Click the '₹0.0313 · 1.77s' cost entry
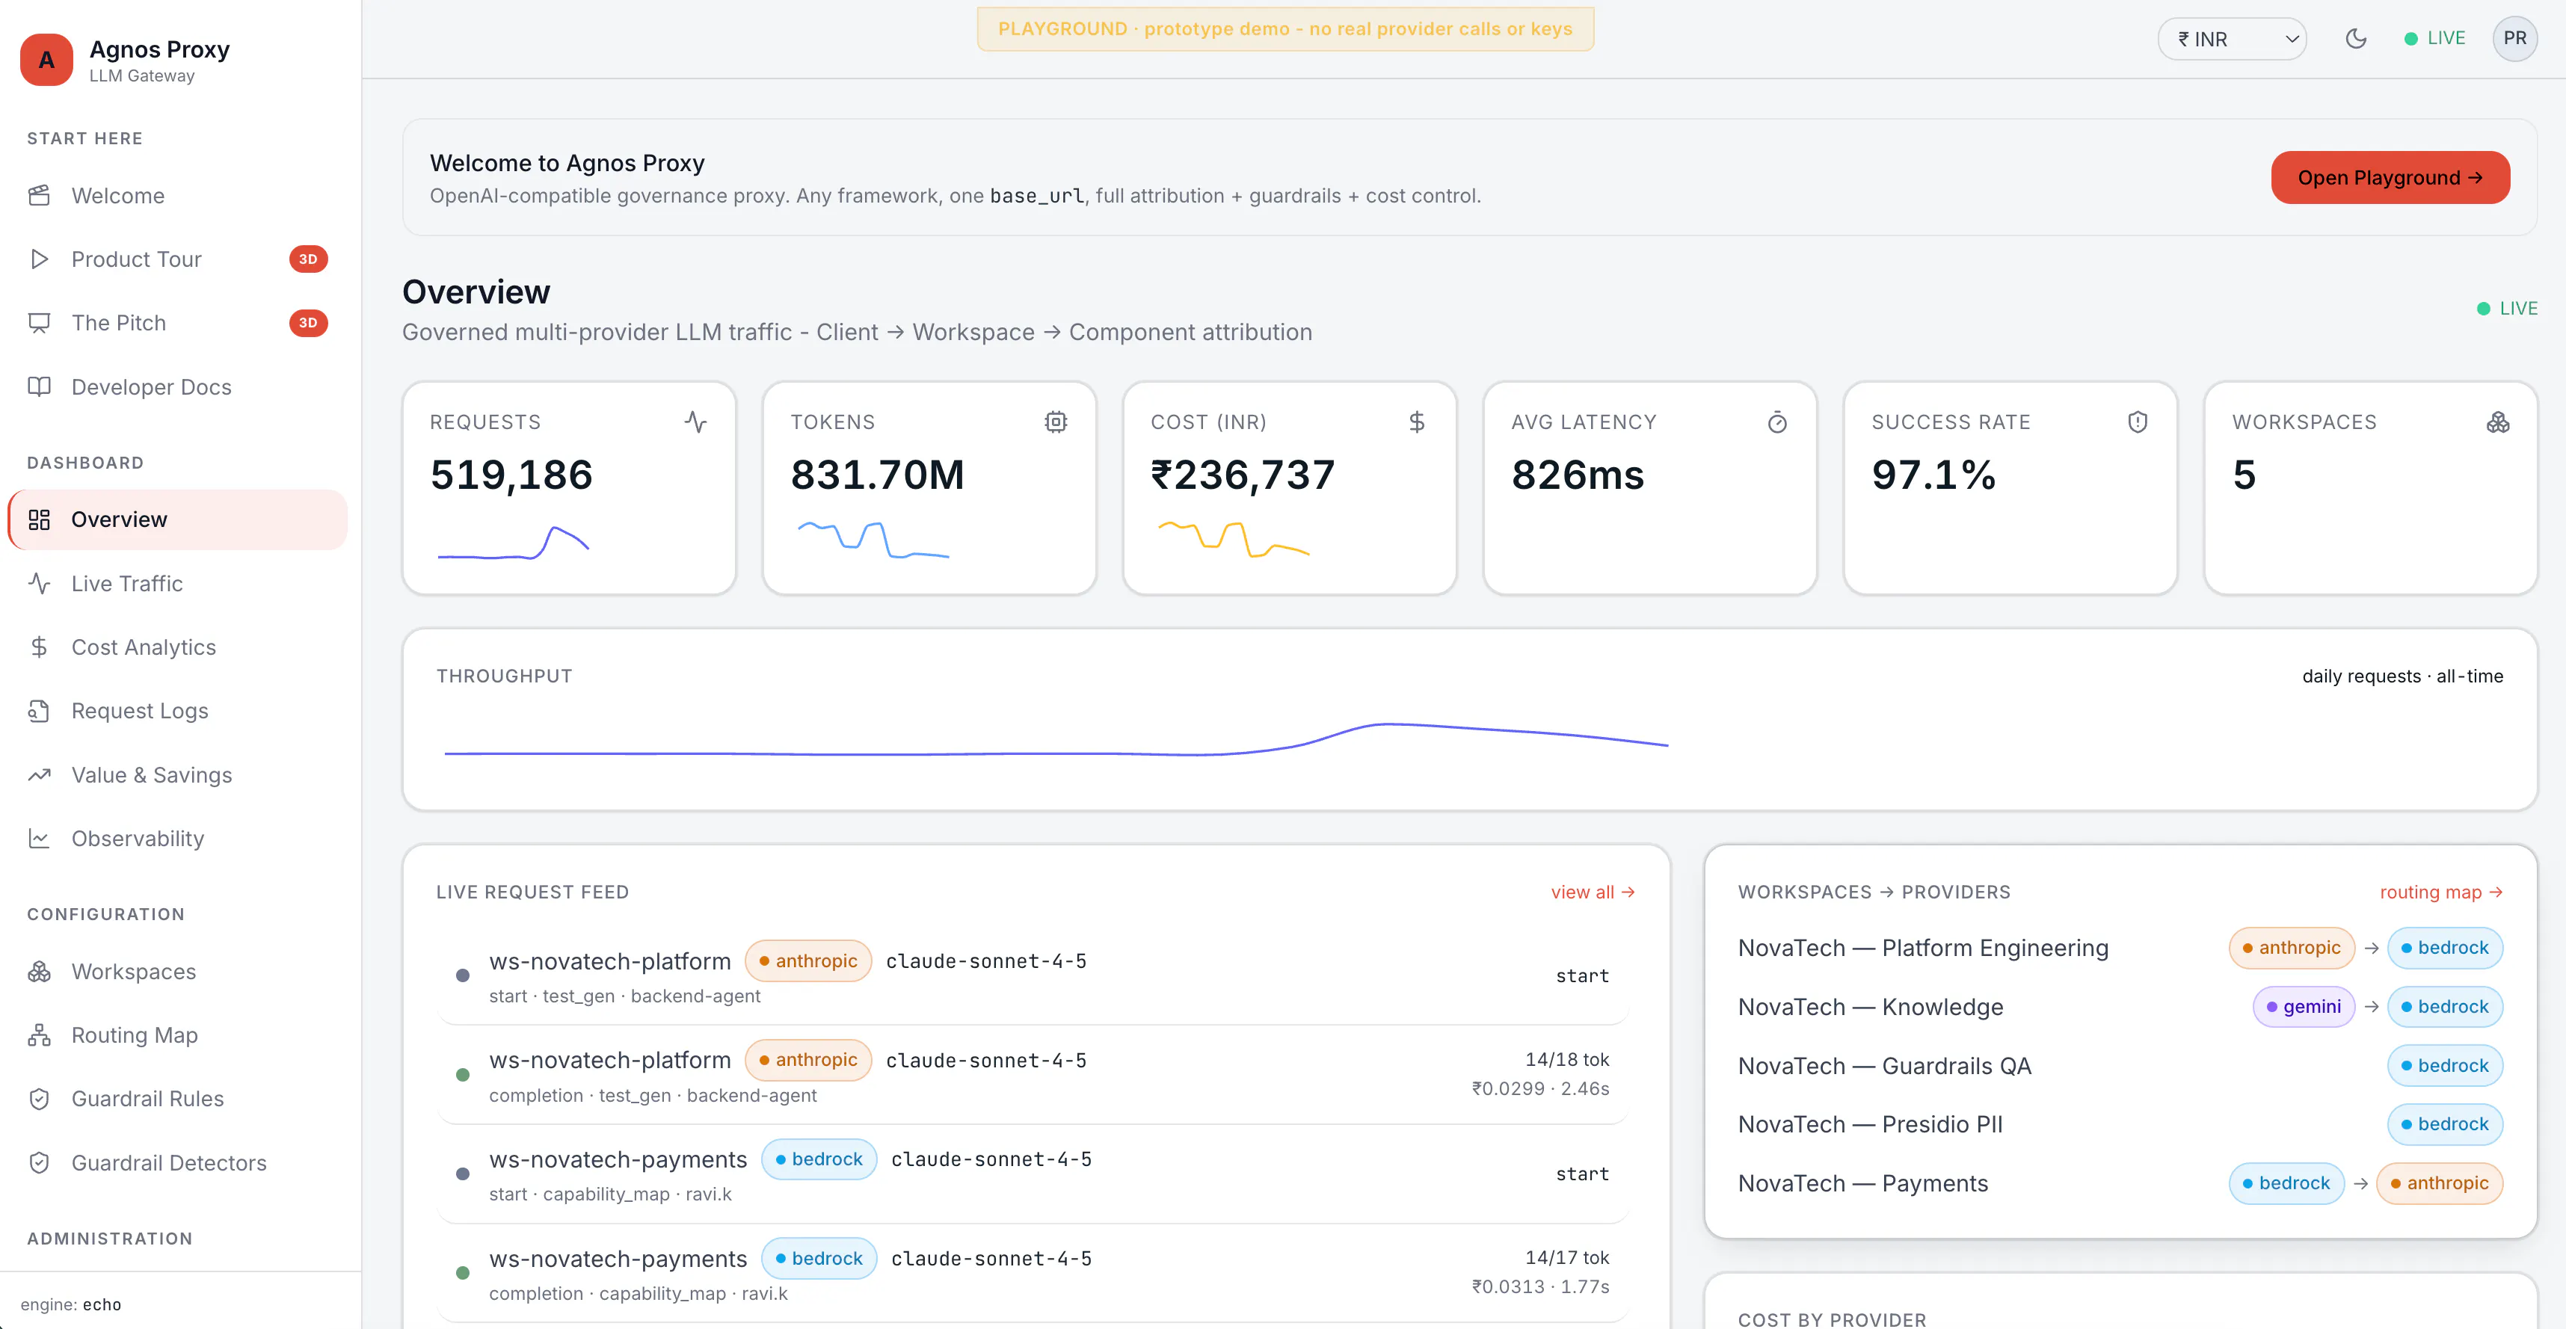2566x1329 pixels. pos(1540,1286)
